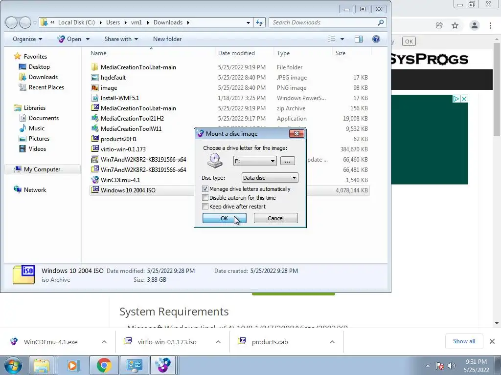Select the image PNG file icon
Viewport: 501px width, 375px height.
point(94,88)
